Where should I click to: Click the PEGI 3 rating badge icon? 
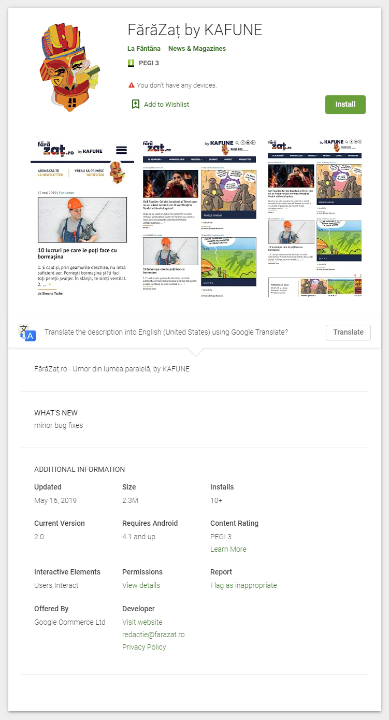click(131, 63)
